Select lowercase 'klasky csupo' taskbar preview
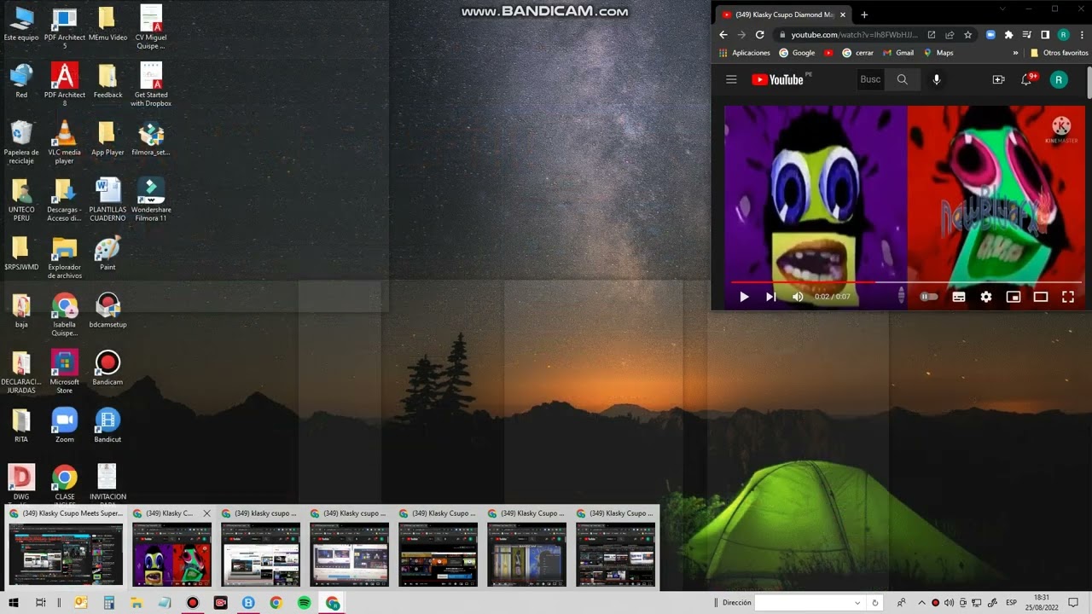The image size is (1092, 614). tap(260, 547)
